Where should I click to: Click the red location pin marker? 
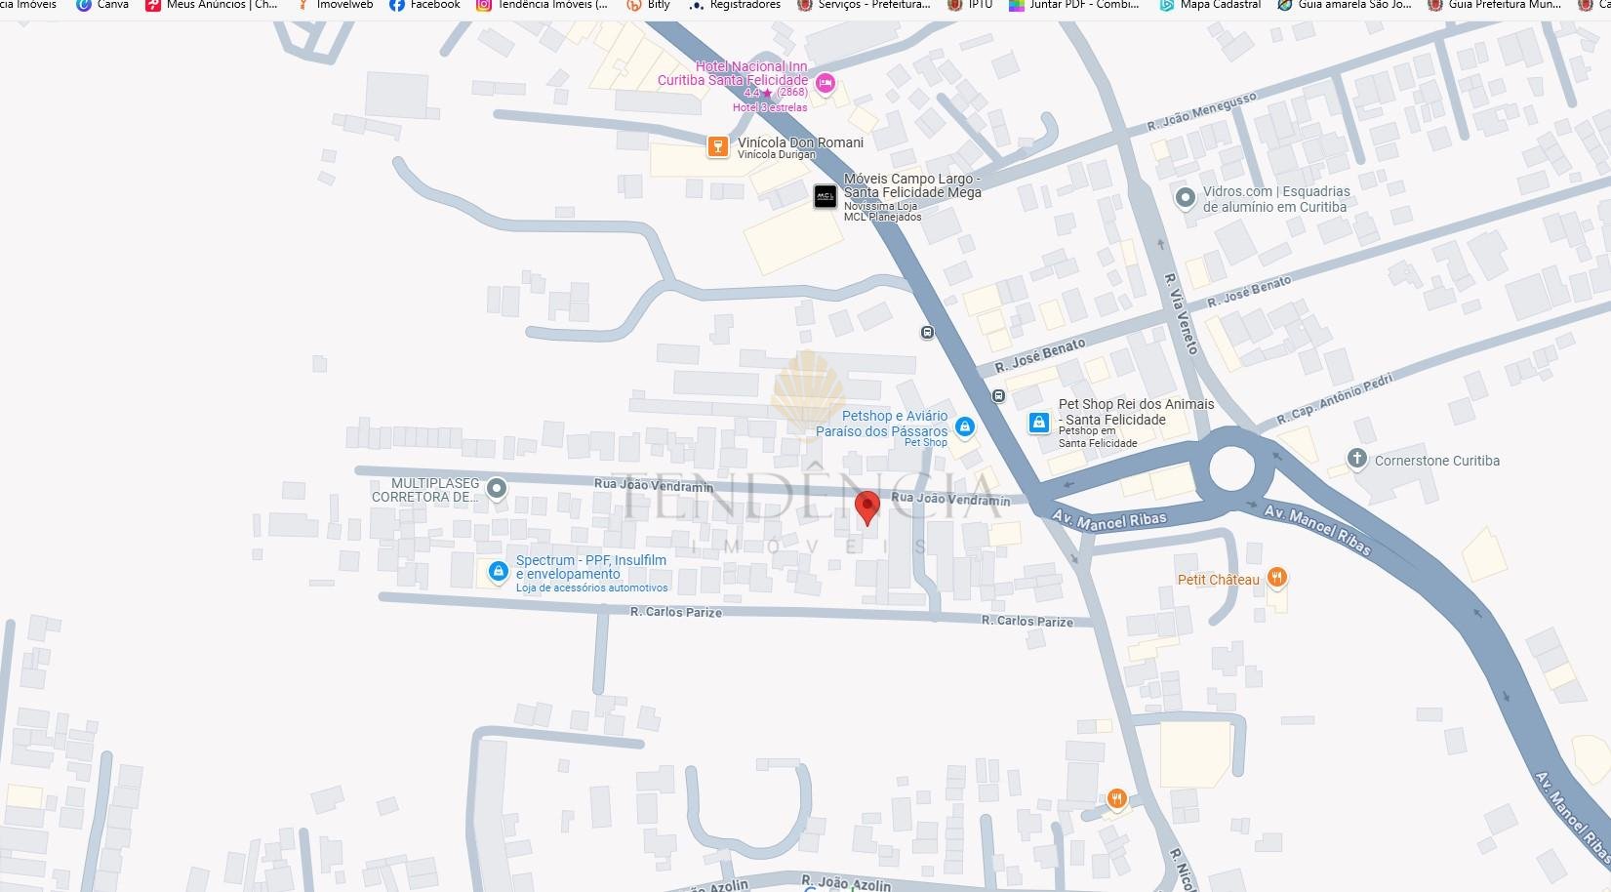[x=866, y=507]
